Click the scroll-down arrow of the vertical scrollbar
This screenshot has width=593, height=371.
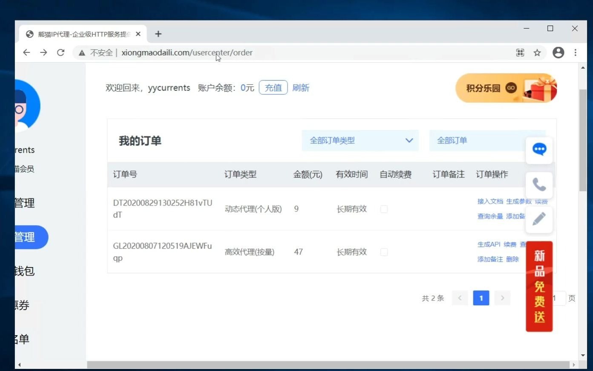pyautogui.click(x=583, y=355)
